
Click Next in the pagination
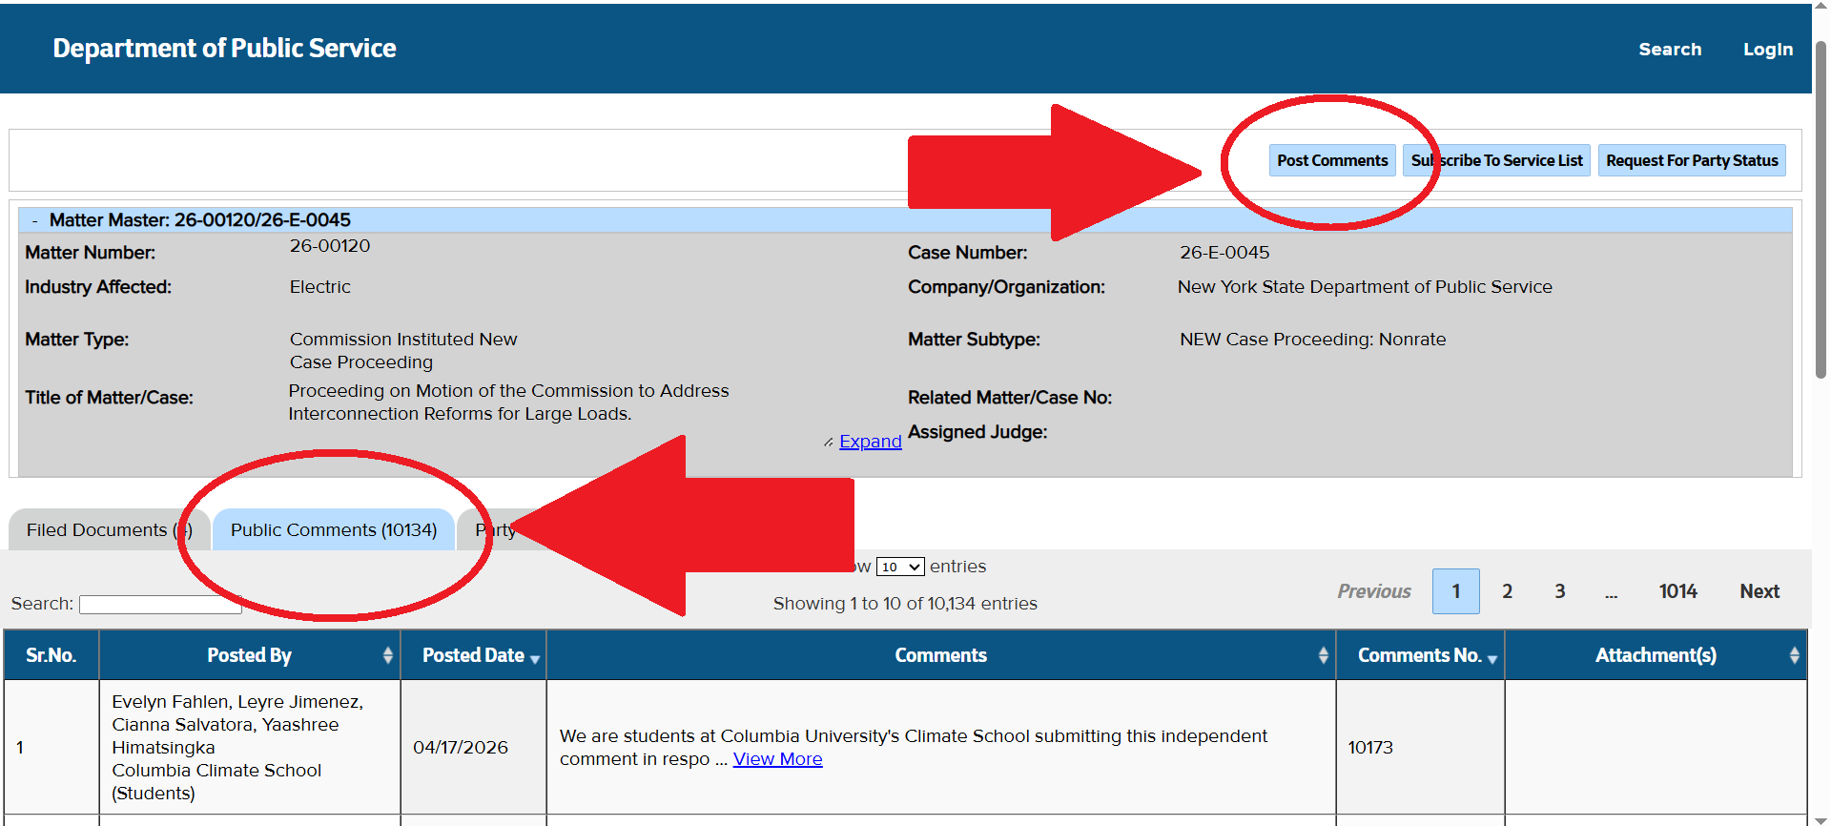coord(1759,591)
